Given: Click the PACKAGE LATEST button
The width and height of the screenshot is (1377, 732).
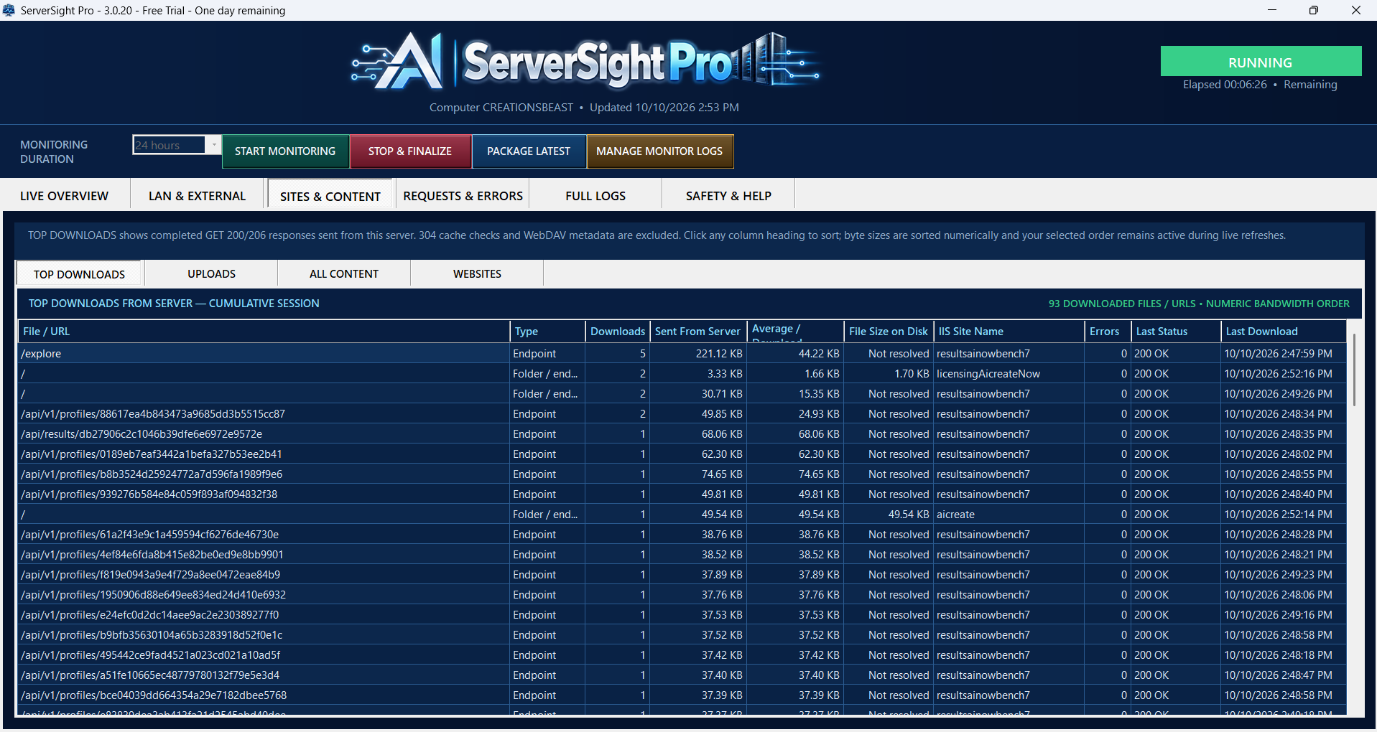Looking at the screenshot, I should click(529, 151).
